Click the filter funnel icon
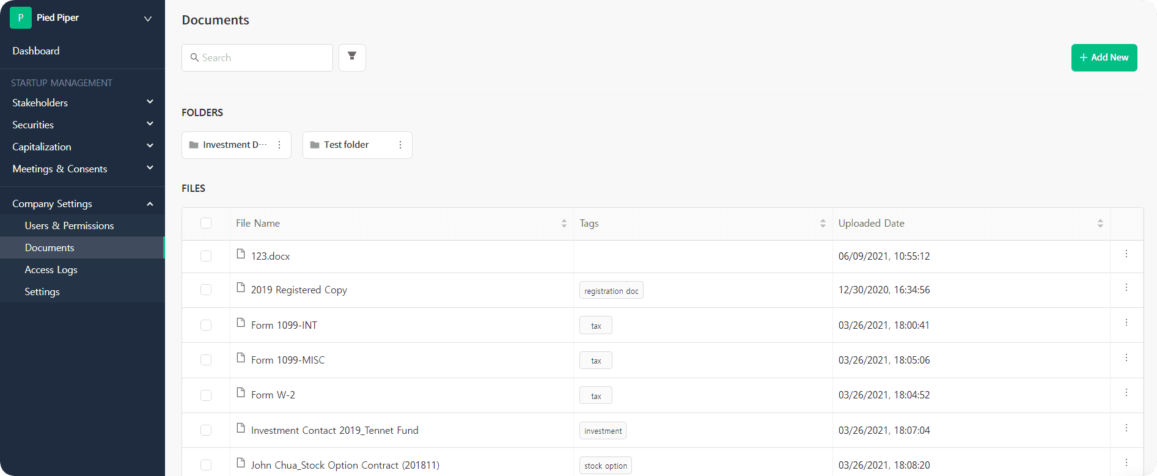The height and width of the screenshot is (476, 1157). [352, 57]
